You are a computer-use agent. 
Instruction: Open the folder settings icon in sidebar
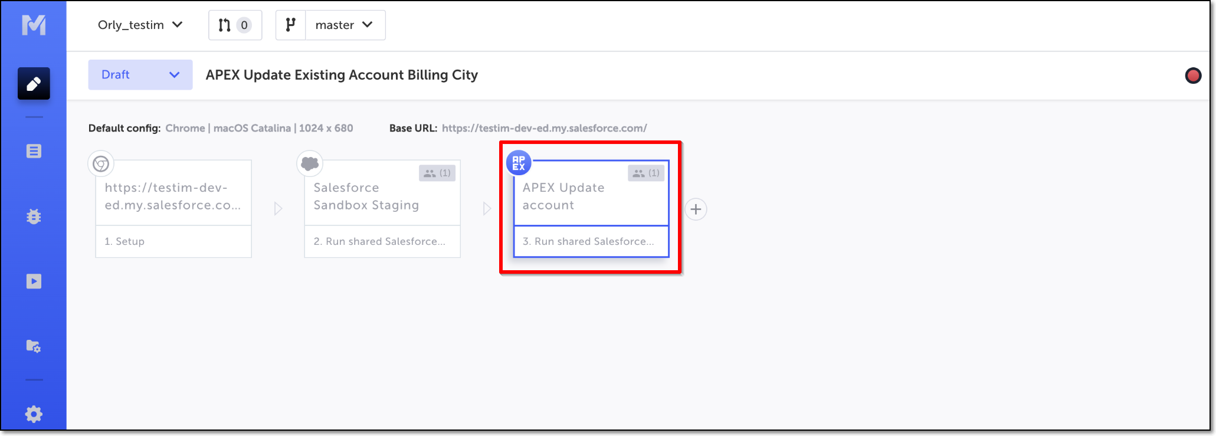tap(34, 346)
